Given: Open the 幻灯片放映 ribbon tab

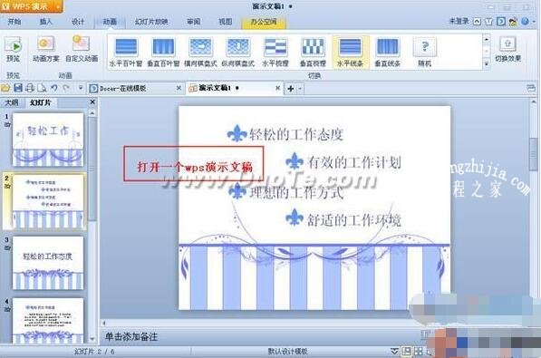Looking at the screenshot, I should tap(151, 22).
